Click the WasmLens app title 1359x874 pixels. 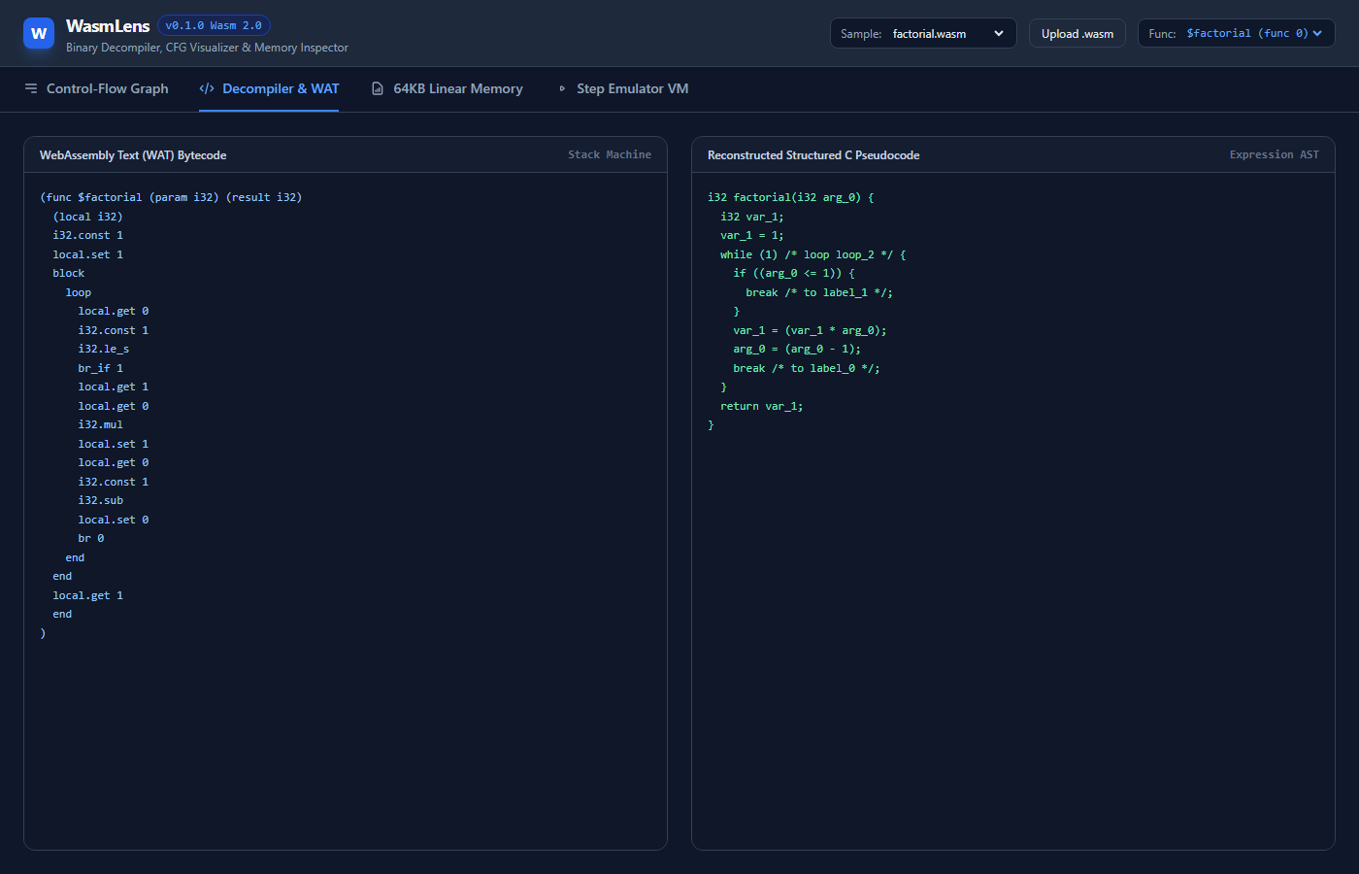108,26
